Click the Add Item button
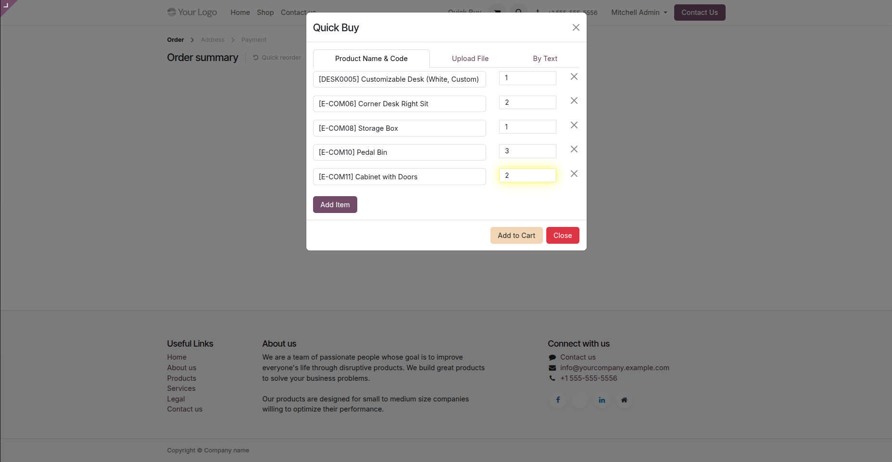The image size is (892, 462). point(335,205)
